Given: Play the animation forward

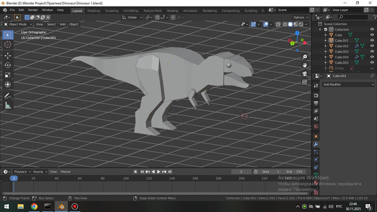Looking at the screenshot, I should point(159,172).
